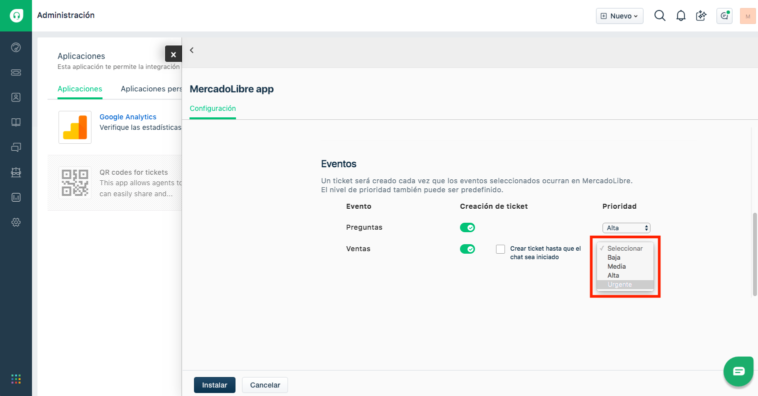758x396 pixels.
Task: Click the vertical scrollbar of the config panel
Action: coord(755,255)
